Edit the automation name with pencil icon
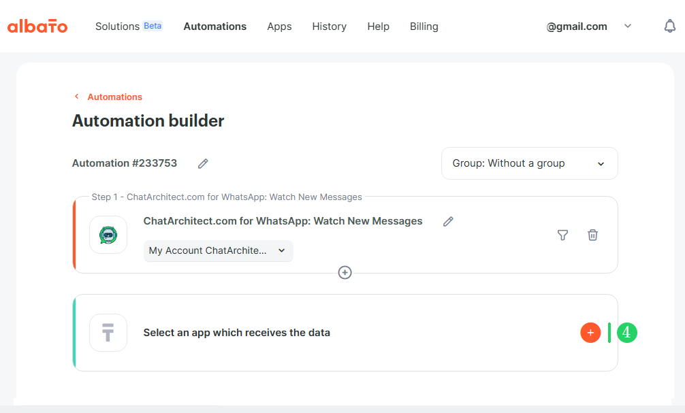This screenshot has height=413, width=685. (x=203, y=164)
